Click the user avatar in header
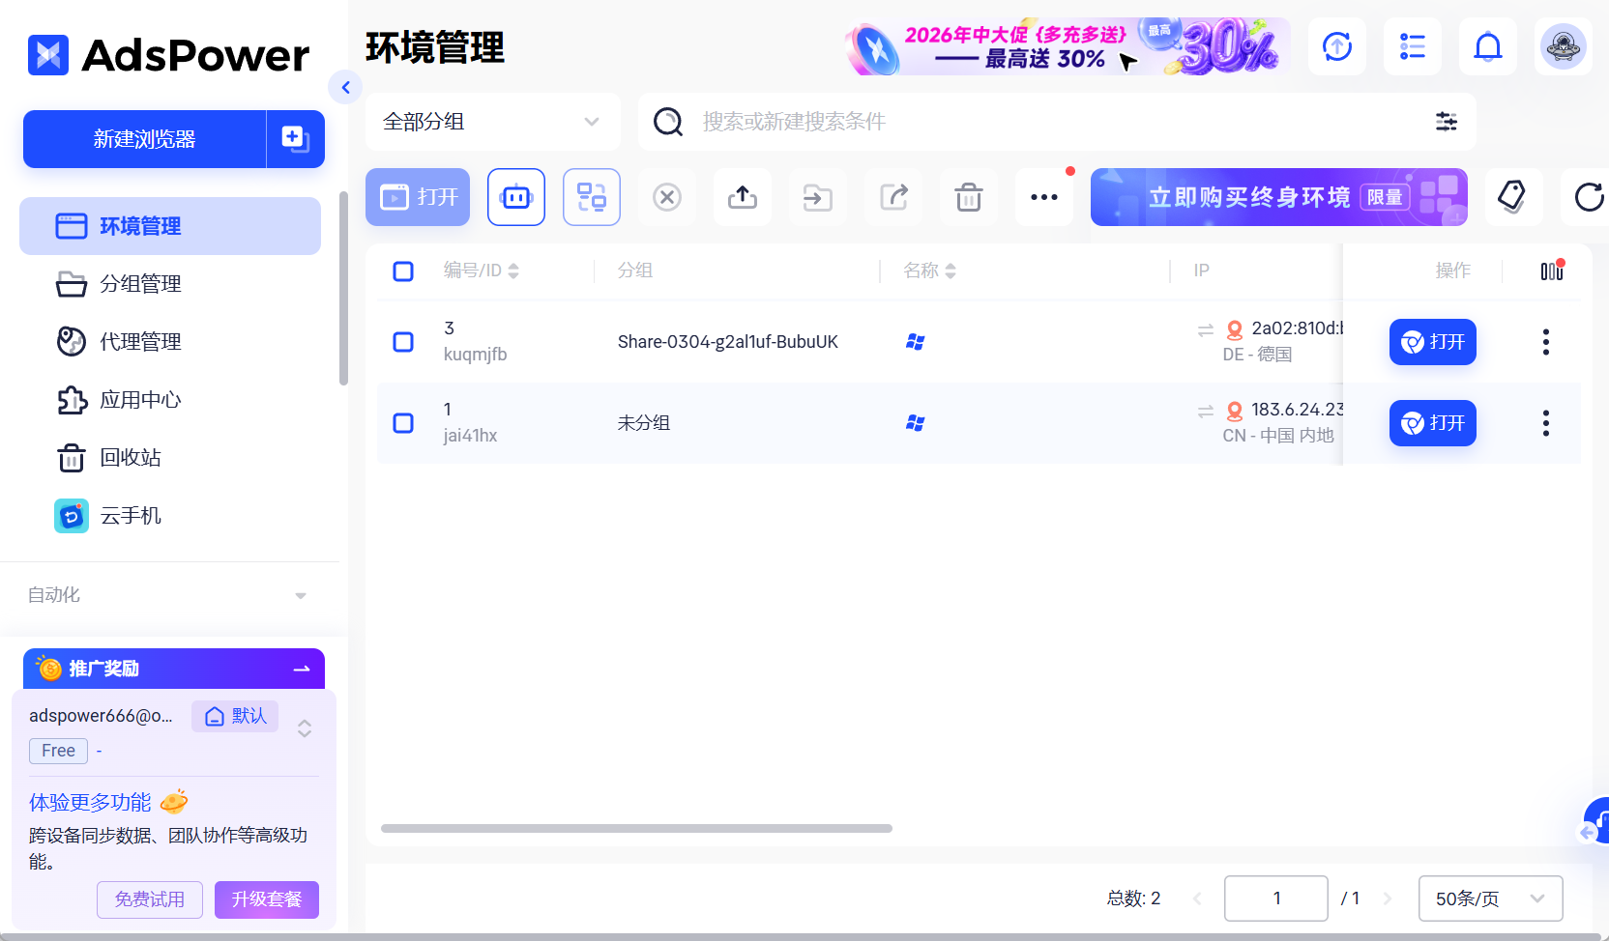Image resolution: width=1609 pixels, height=941 pixels. pyautogui.click(x=1564, y=46)
